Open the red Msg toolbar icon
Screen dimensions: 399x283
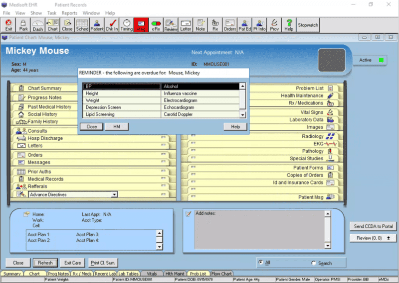[141, 25]
